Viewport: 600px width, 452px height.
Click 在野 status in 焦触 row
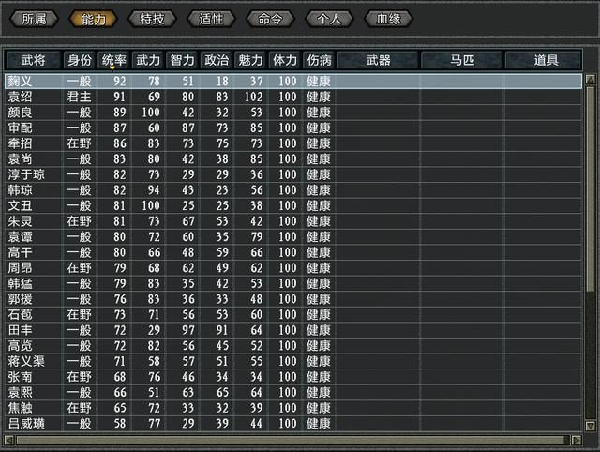pyautogui.click(x=79, y=408)
